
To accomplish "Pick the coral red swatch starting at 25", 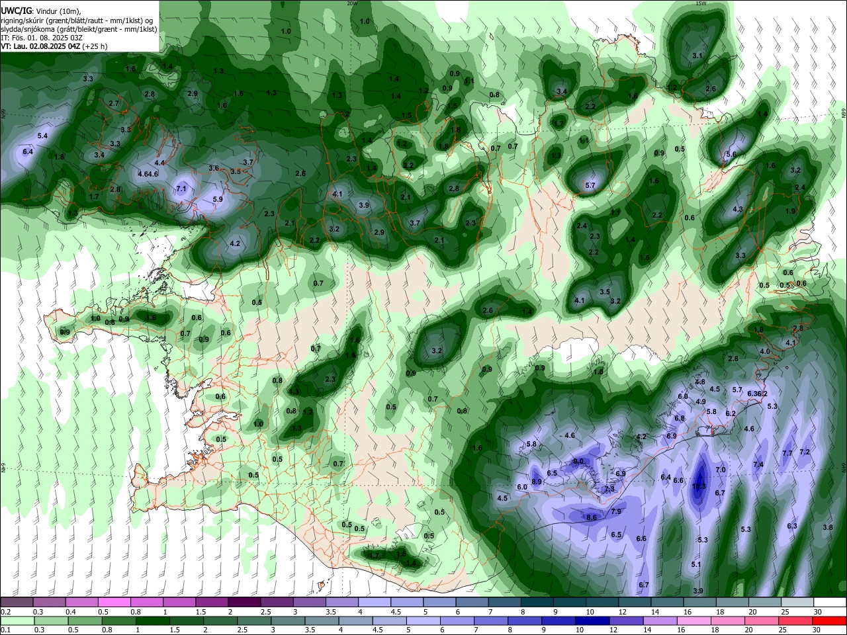I will [795, 621].
